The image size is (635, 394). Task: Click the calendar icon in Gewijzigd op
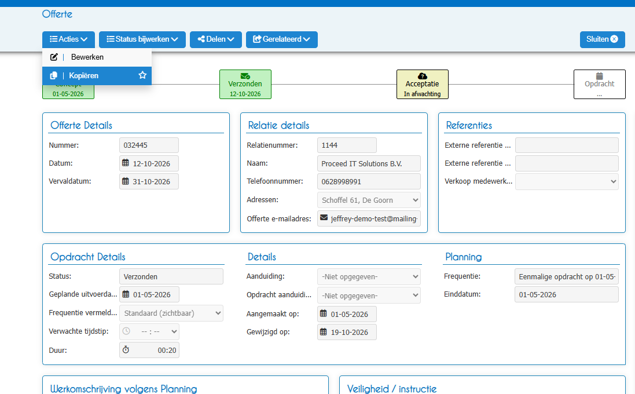click(x=323, y=331)
